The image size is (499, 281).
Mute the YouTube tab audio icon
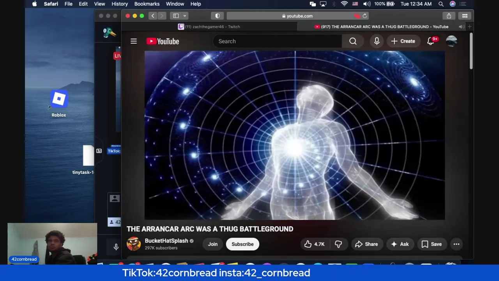pyautogui.click(x=461, y=27)
